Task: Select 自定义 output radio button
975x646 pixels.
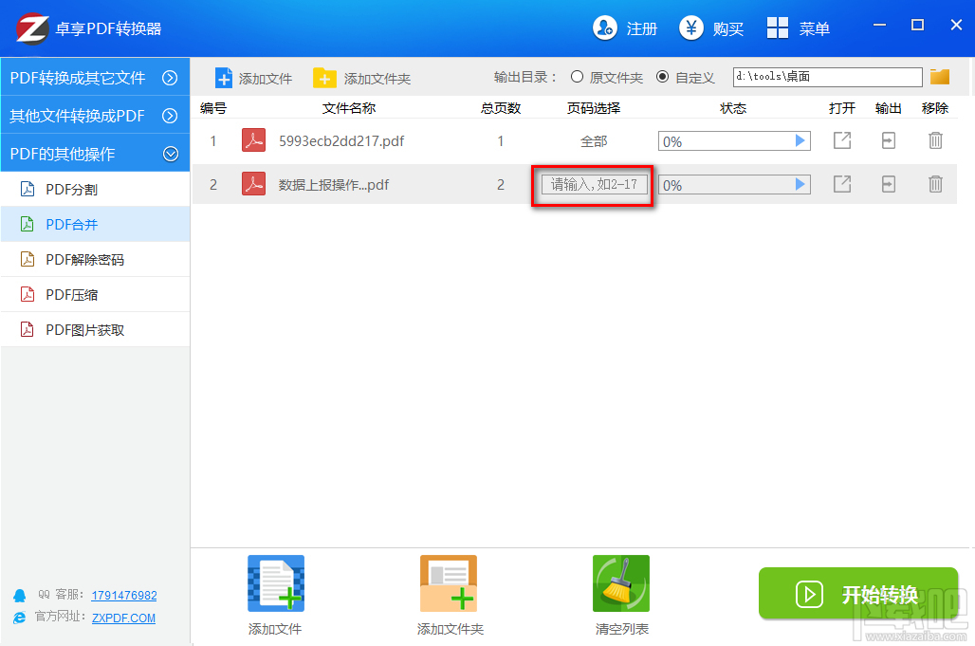Action: [663, 77]
